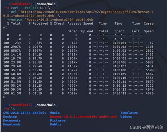
Task: Click the skull icon in top prompt
Action: coord(21,4)
